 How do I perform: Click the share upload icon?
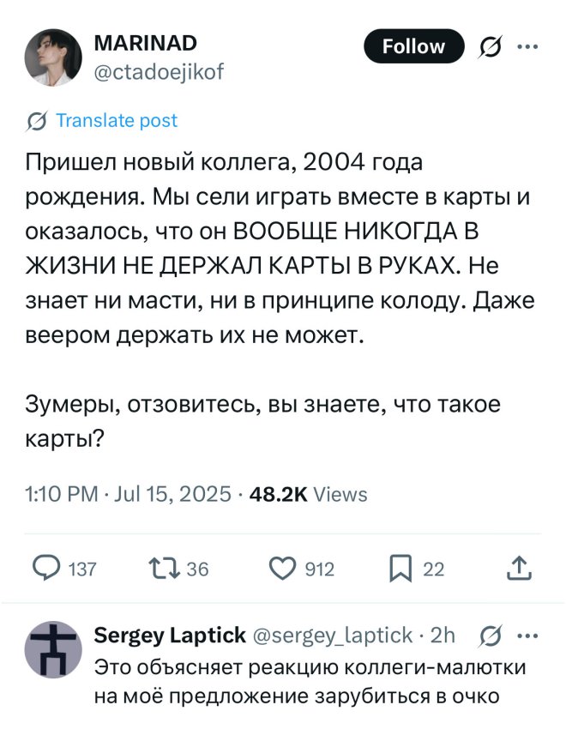pos(520,567)
